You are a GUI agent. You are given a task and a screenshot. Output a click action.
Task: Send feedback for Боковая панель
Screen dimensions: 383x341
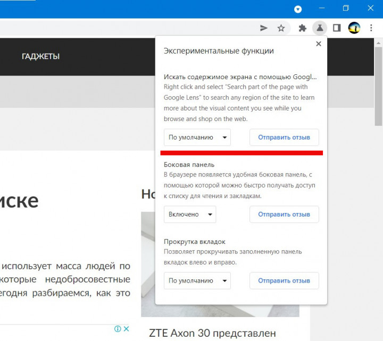(284, 215)
